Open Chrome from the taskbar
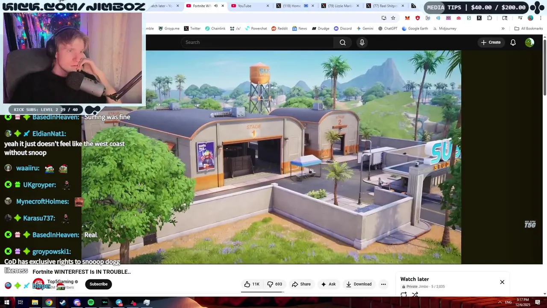547x308 pixels. [x=49, y=302]
